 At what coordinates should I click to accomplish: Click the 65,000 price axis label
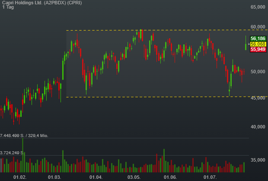(x=258, y=7)
